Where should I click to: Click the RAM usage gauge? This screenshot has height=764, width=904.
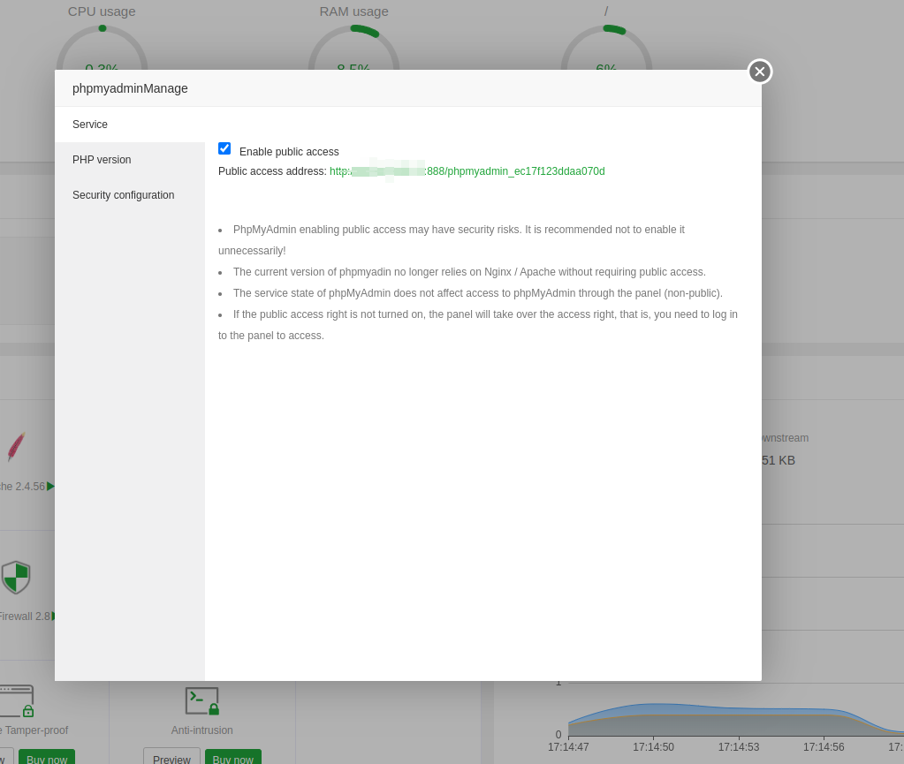pos(354,47)
